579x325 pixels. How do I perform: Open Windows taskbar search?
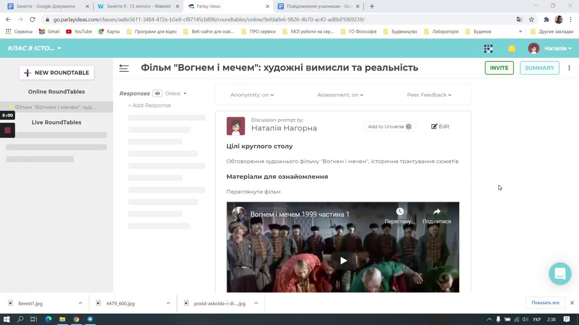[20, 319]
